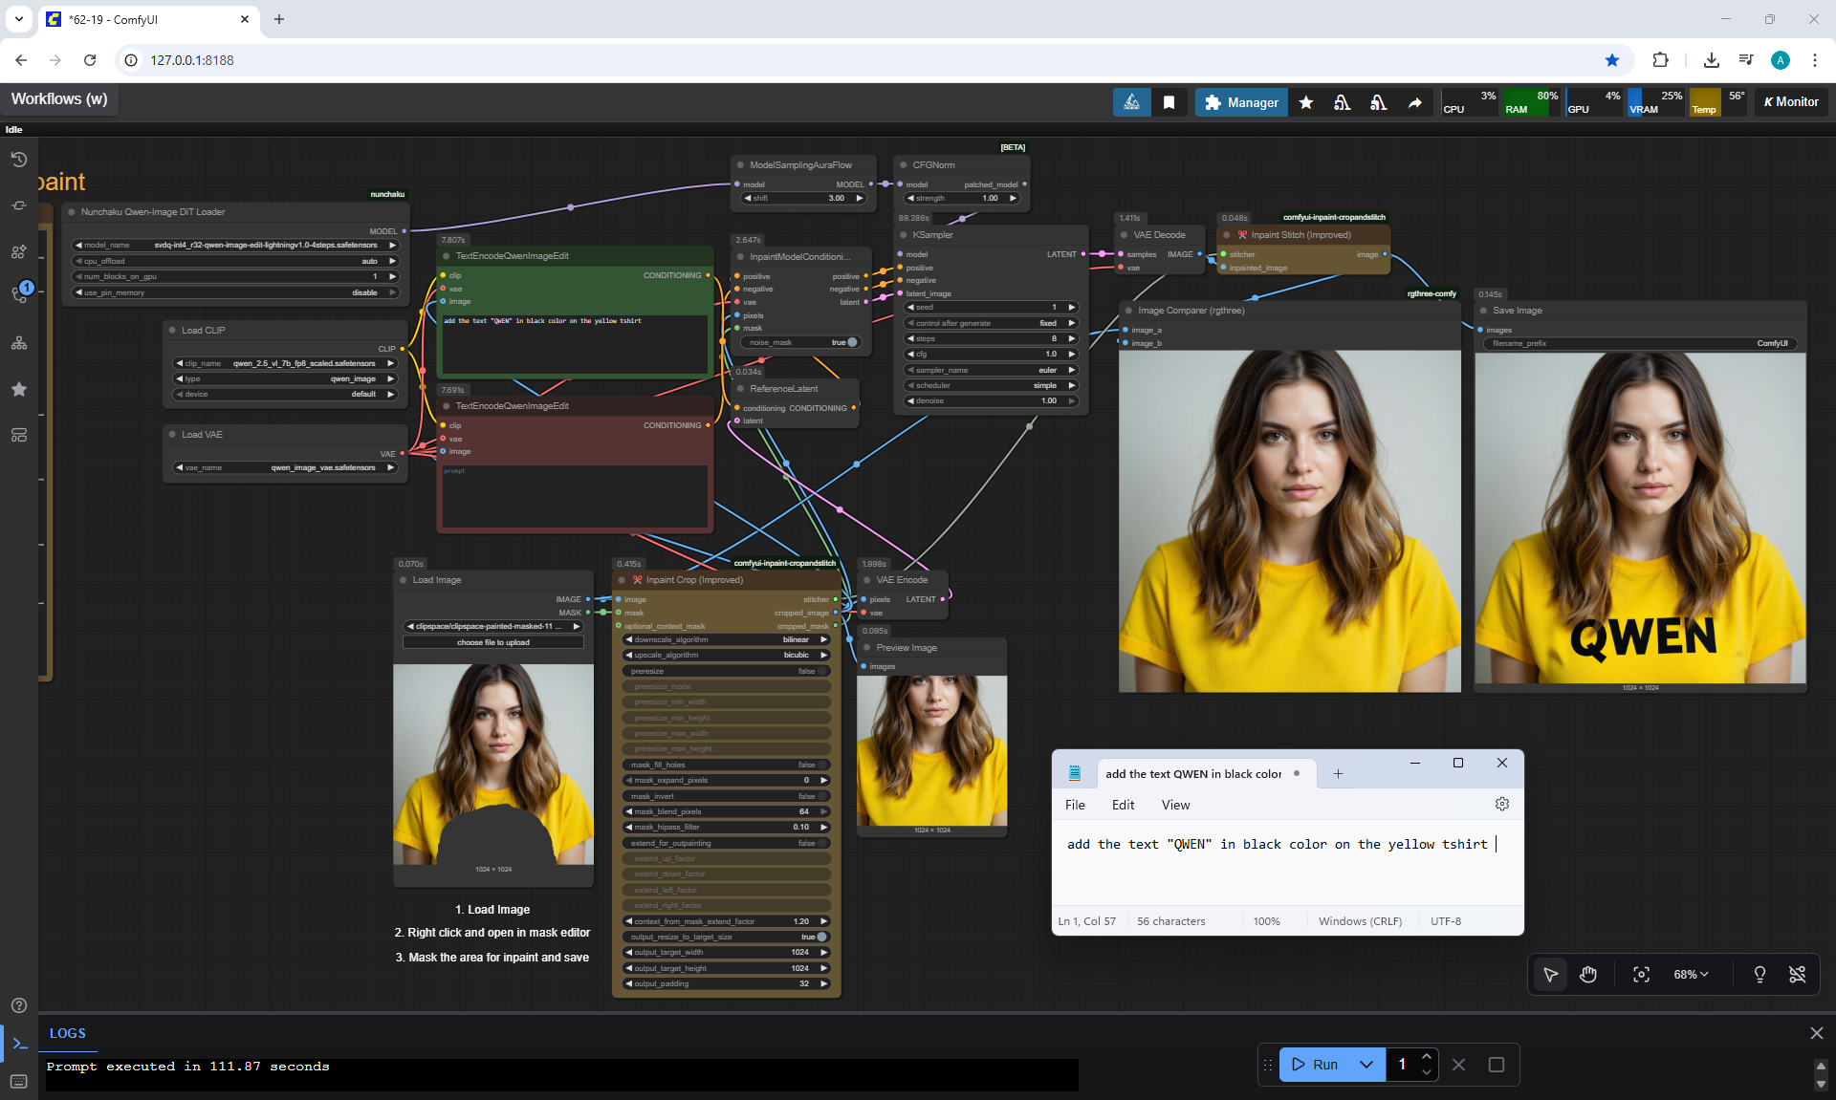Toggle the noise_mask switch

851,342
